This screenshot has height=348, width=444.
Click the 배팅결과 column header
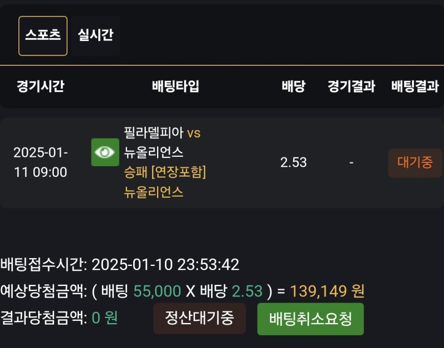(415, 86)
